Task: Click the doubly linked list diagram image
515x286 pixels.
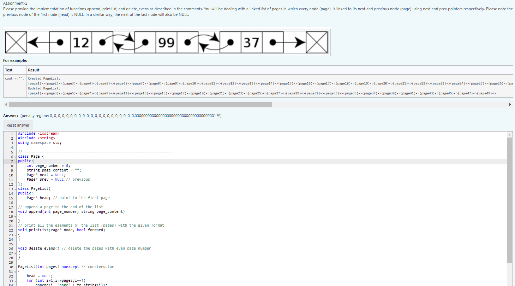Action: click(x=167, y=42)
